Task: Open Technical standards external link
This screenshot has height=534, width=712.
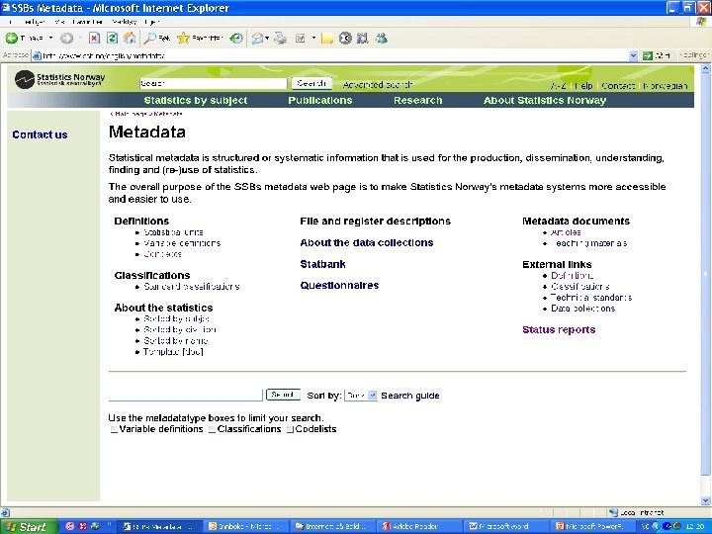Action: (x=591, y=298)
